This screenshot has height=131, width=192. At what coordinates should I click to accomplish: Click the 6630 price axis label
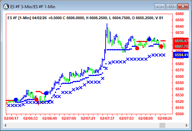click(180, 33)
